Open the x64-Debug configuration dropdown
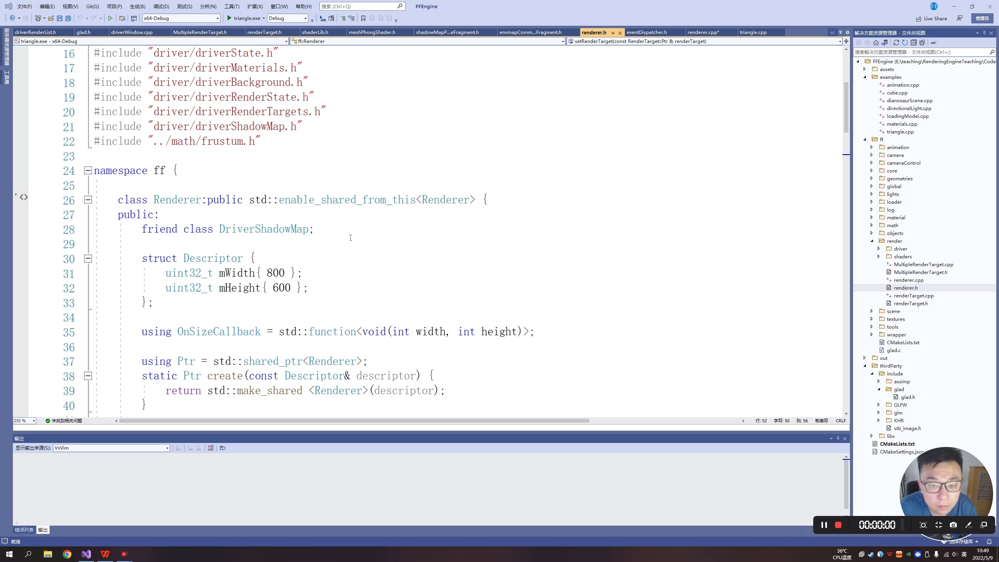This screenshot has height=562, width=999. click(218, 18)
